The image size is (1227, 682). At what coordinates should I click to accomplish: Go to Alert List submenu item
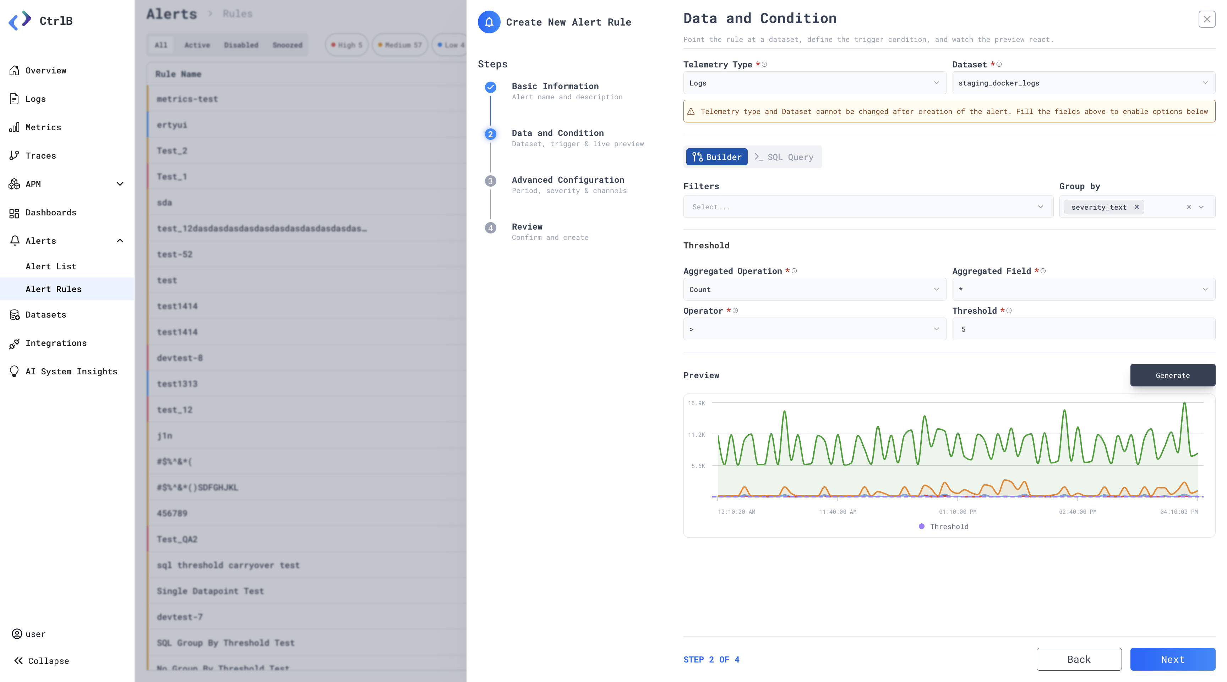[51, 266]
